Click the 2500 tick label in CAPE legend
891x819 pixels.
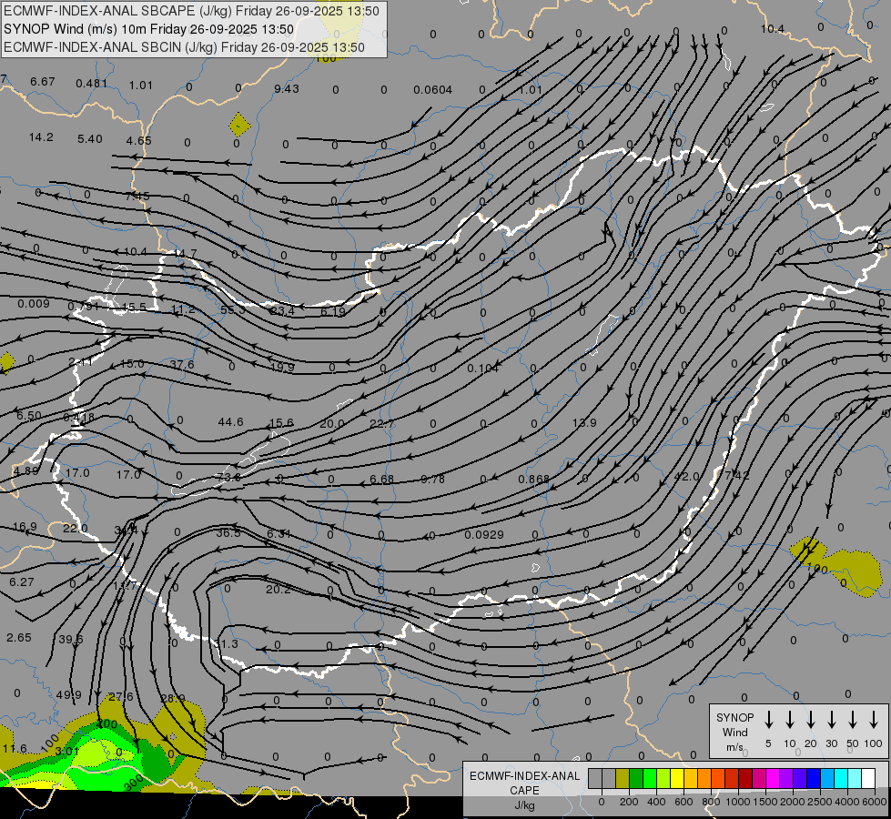820,802
